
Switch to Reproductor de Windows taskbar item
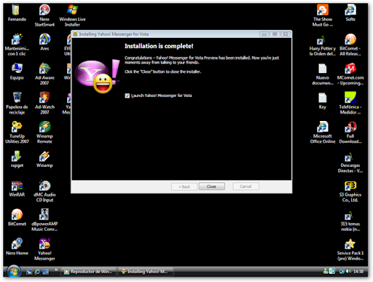(88, 272)
